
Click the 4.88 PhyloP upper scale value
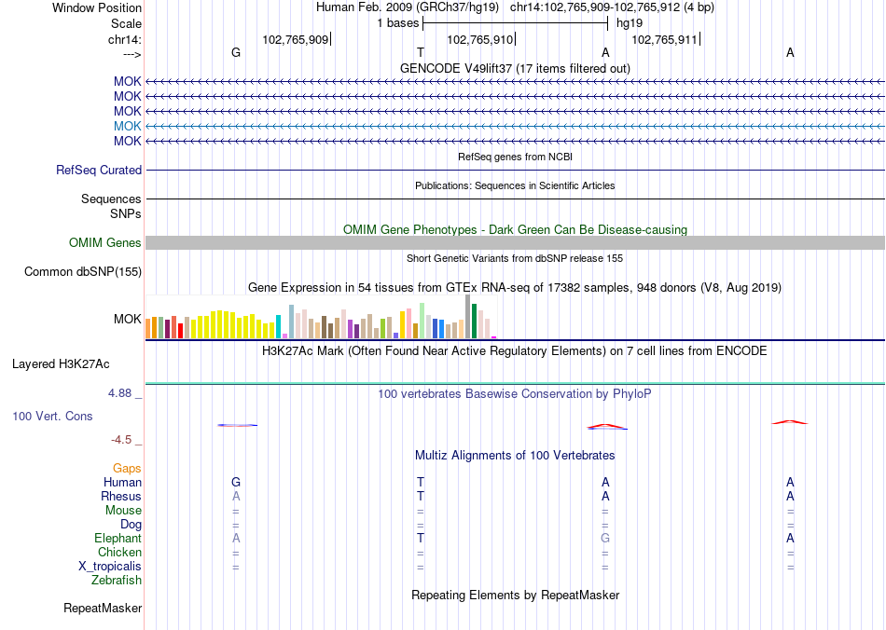point(119,393)
